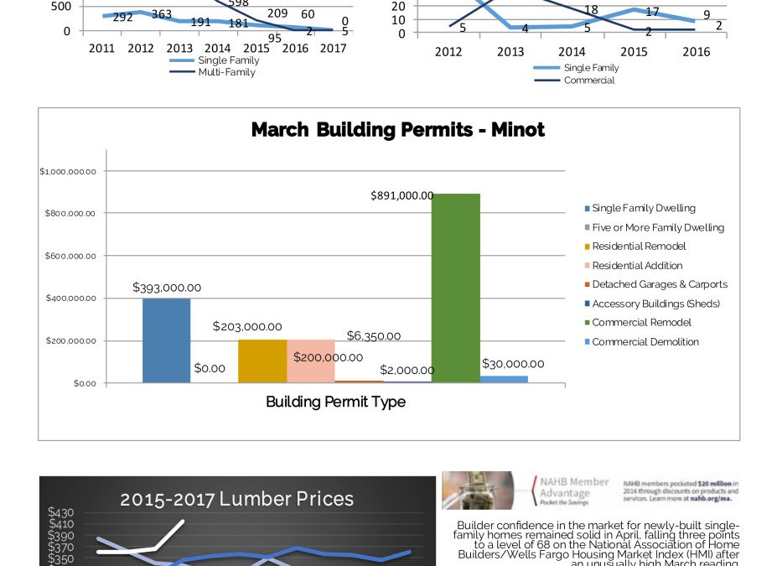The height and width of the screenshot is (566, 777).
Task: Click the Commercial line legend entry in top-right chart
Action: tap(574, 80)
